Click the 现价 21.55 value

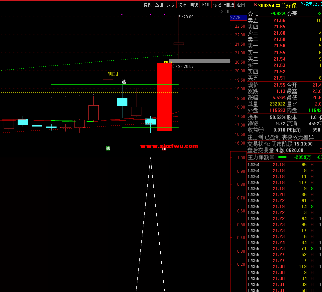coord(279,85)
